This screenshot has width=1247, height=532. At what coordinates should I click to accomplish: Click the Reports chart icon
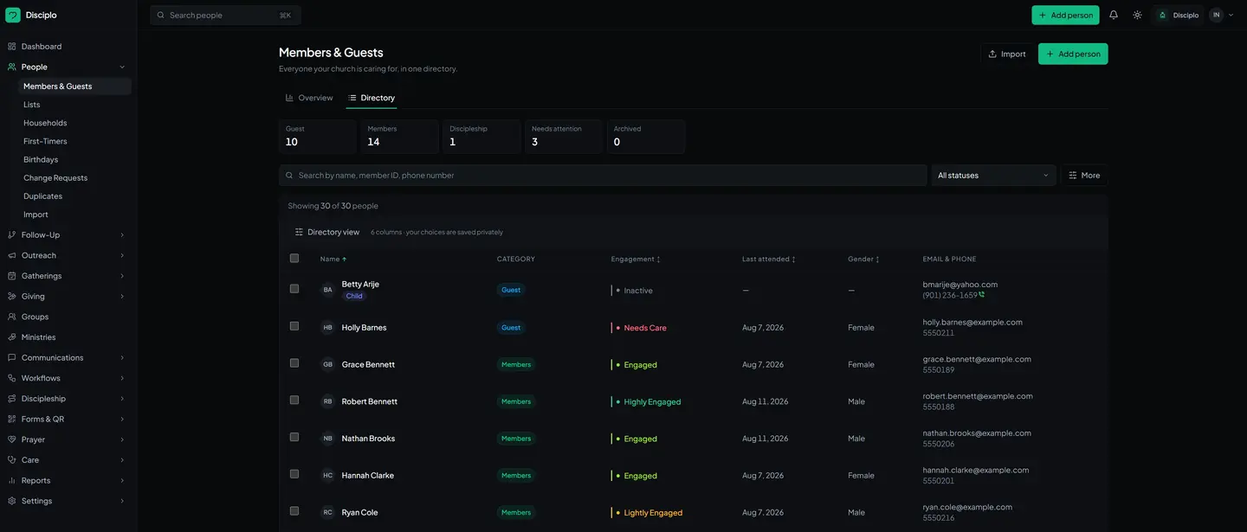(x=11, y=481)
